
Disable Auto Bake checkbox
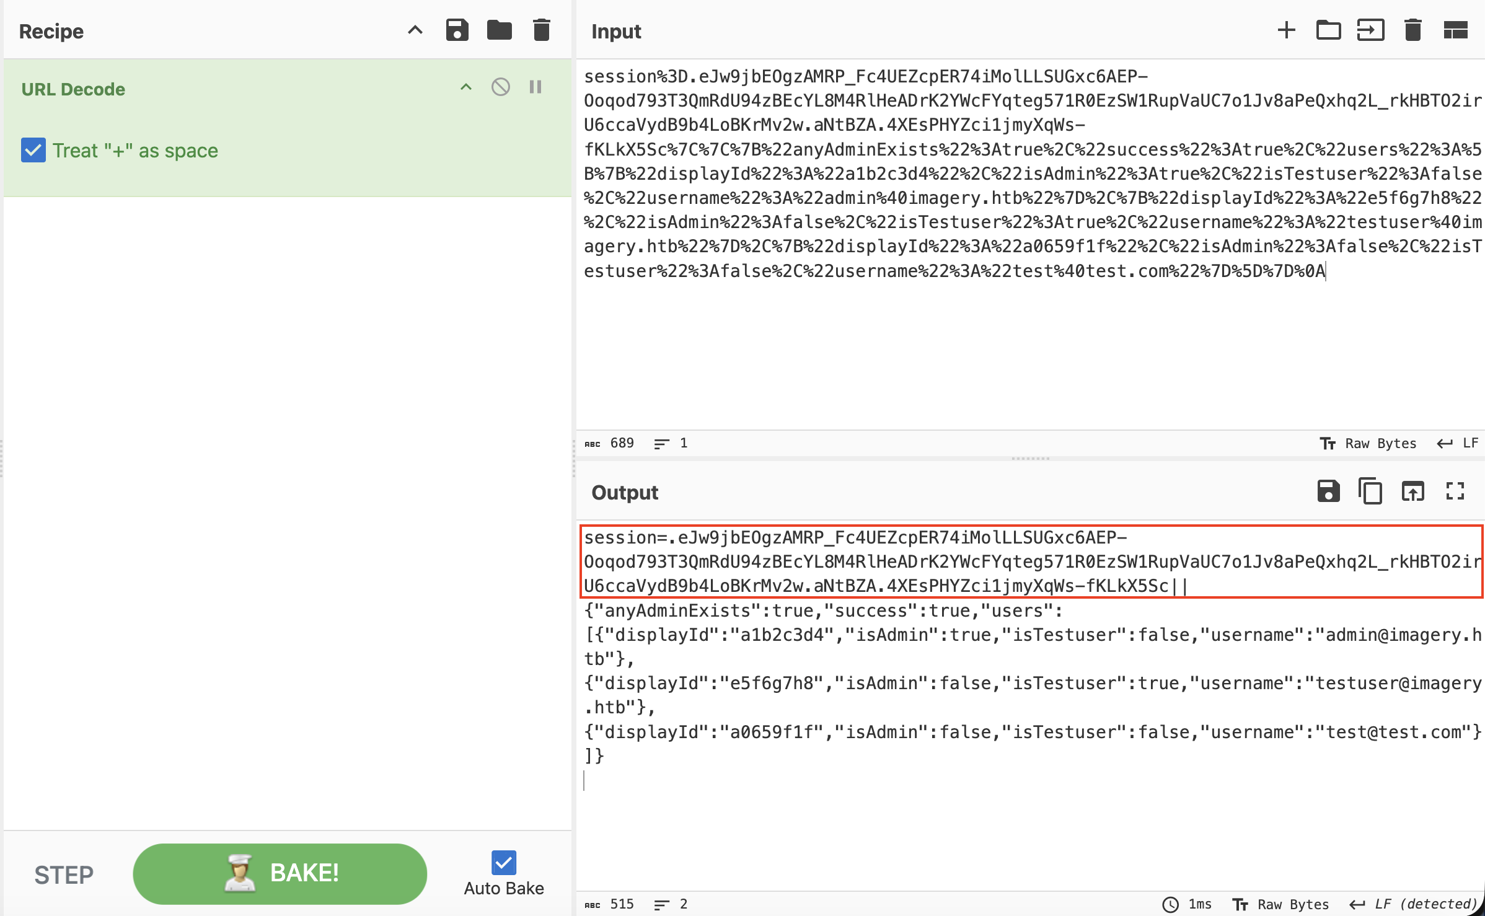(x=503, y=862)
